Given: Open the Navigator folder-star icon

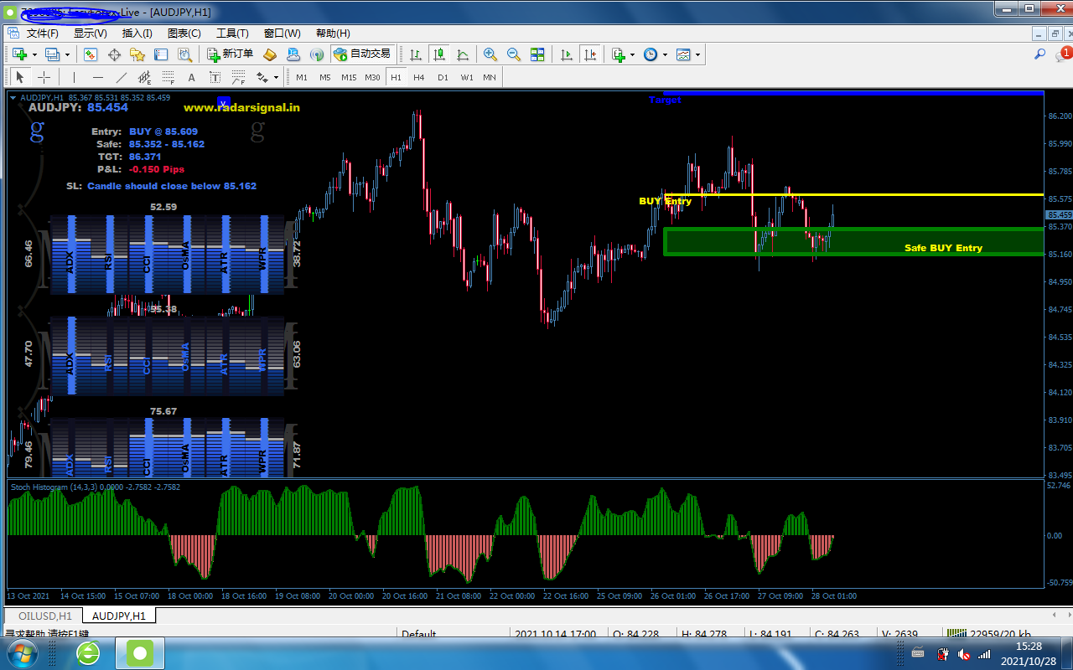Looking at the screenshot, I should click(137, 54).
